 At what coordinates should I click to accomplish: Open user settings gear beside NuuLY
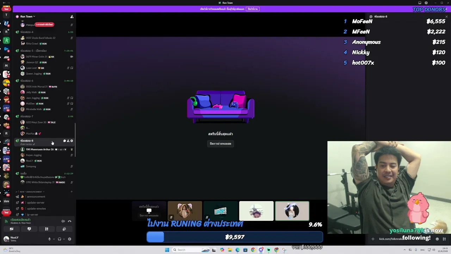[69, 239]
